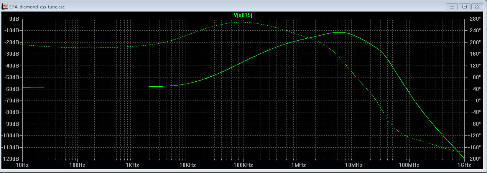Click the -10dB magnitude axis label

pyautogui.click(x=12, y=30)
